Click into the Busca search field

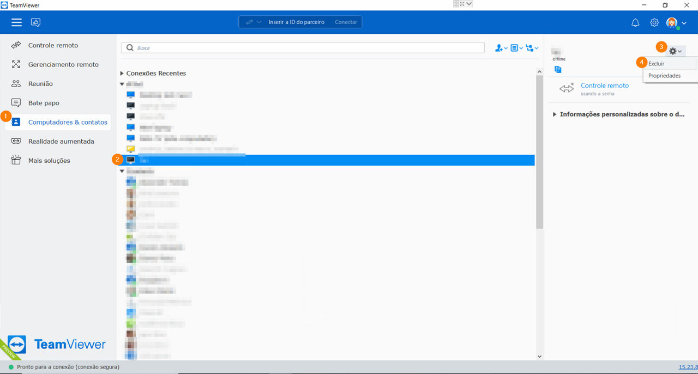303,48
